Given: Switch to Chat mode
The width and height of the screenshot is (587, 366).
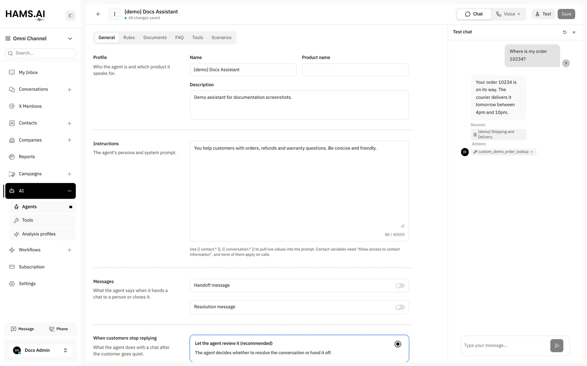Looking at the screenshot, I should click(x=474, y=14).
